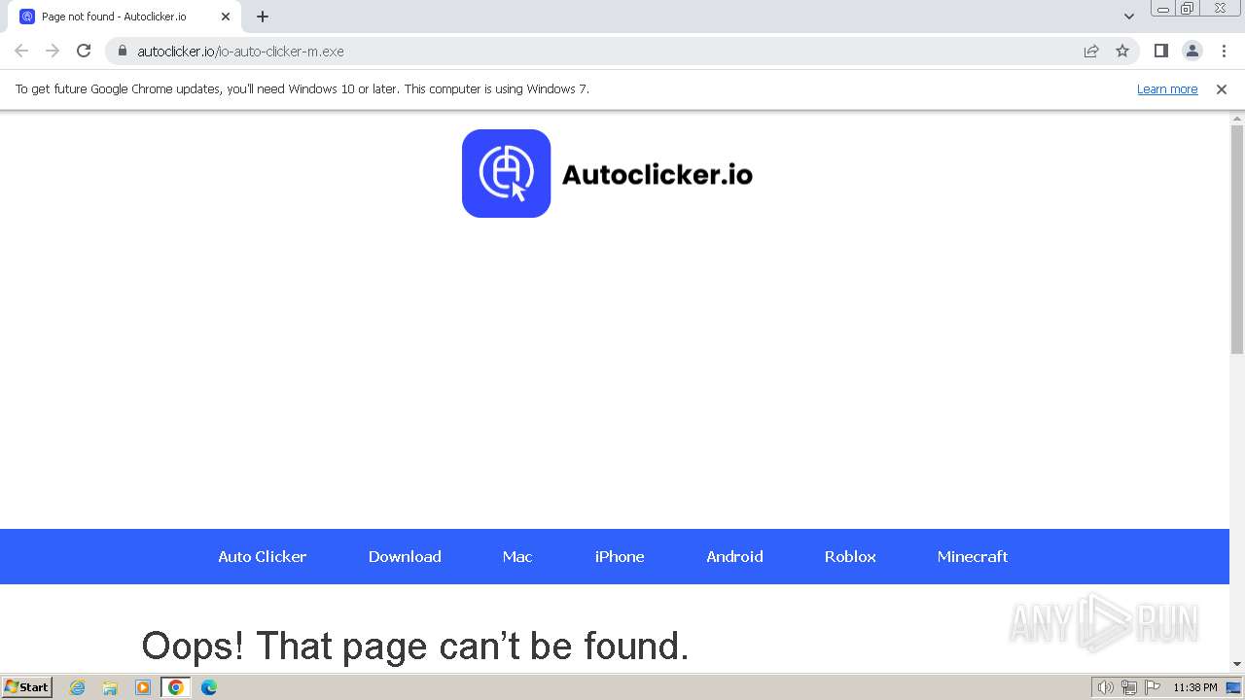The height and width of the screenshot is (700, 1245).
Task: Click the browser forward arrow
Action: (x=53, y=51)
